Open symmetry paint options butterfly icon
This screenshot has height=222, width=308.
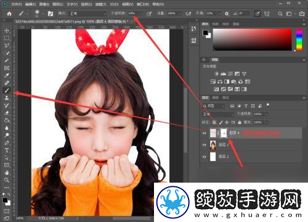click(x=267, y=14)
